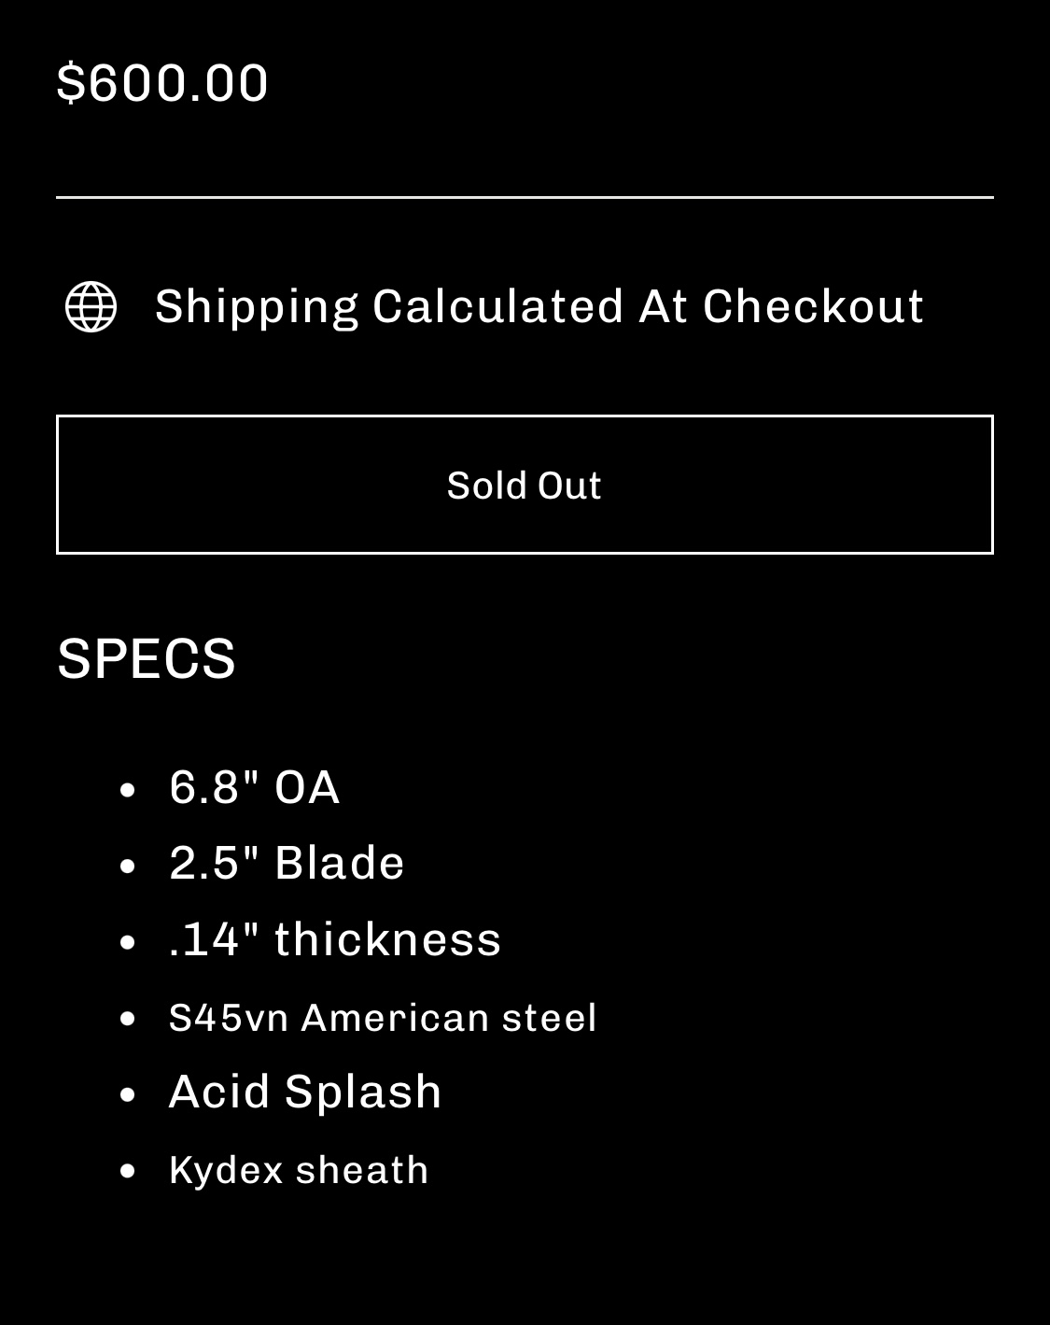
Task: Click the bullet beside .14" thickness
Action: pos(129,942)
